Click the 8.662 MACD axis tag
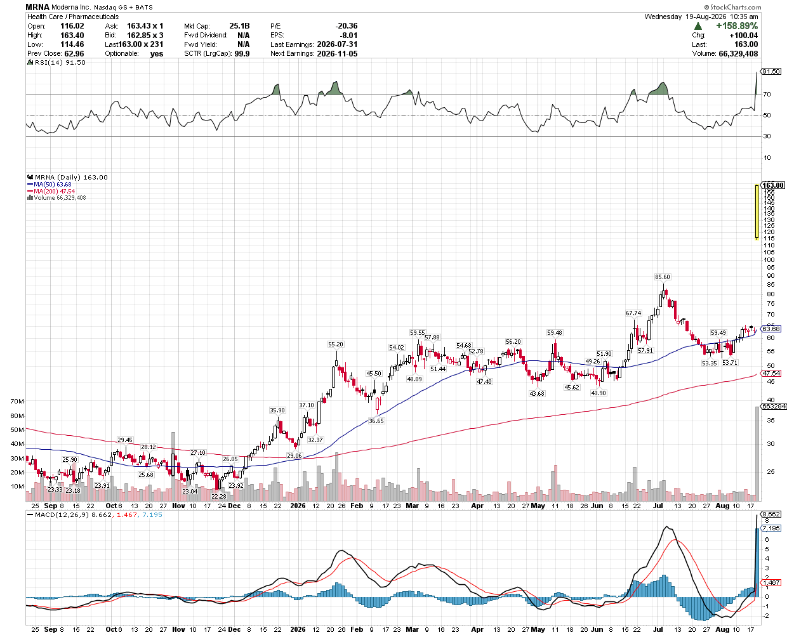The height and width of the screenshot is (635, 787). pyautogui.click(x=771, y=514)
